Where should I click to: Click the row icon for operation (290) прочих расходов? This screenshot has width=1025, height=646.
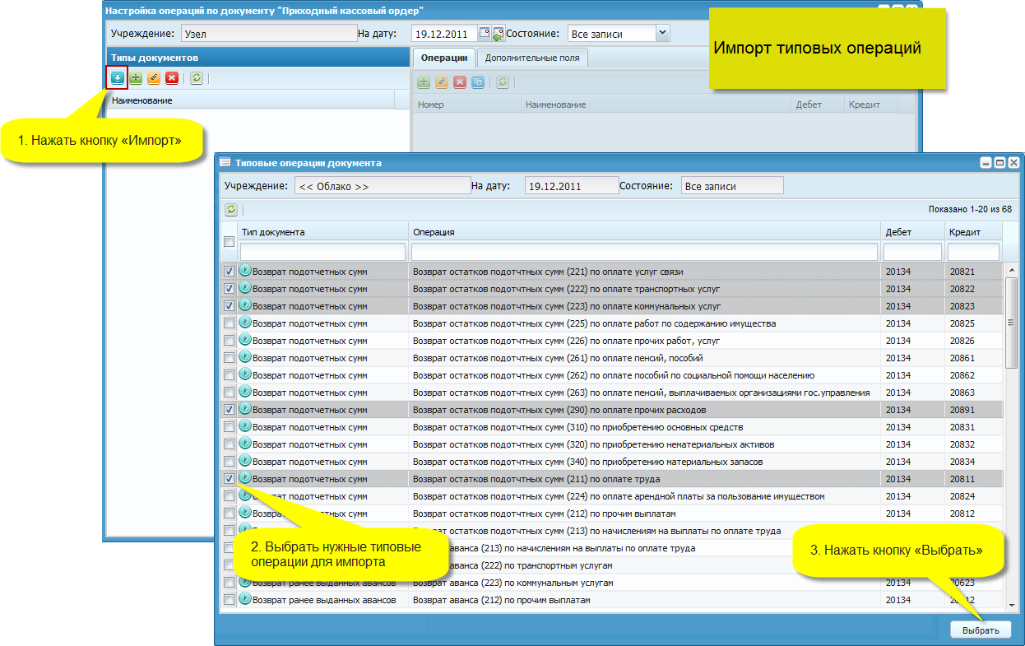tap(244, 409)
